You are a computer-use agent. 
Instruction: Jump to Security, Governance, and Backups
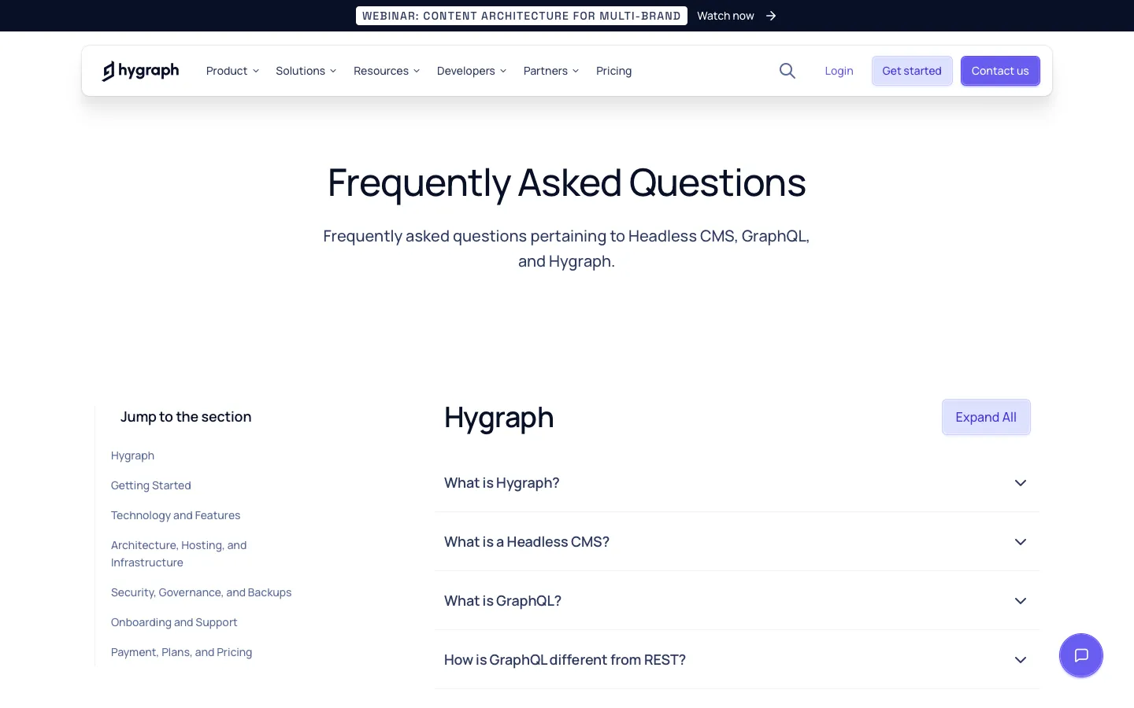click(x=202, y=592)
